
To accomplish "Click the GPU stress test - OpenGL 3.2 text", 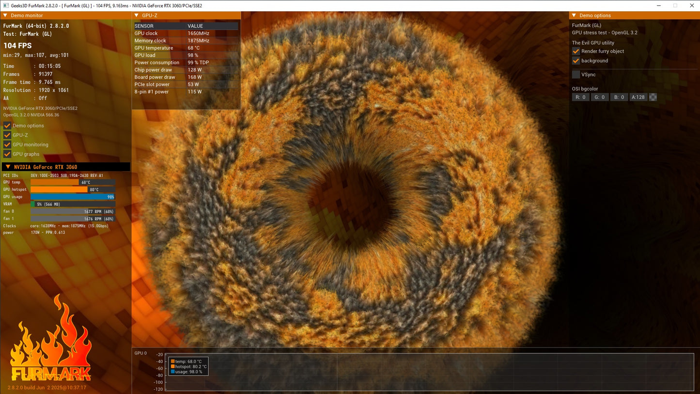I will click(x=605, y=32).
